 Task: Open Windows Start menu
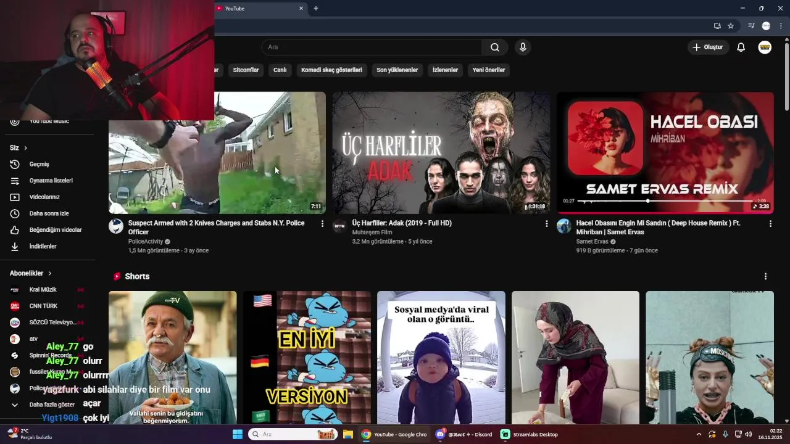(x=238, y=434)
